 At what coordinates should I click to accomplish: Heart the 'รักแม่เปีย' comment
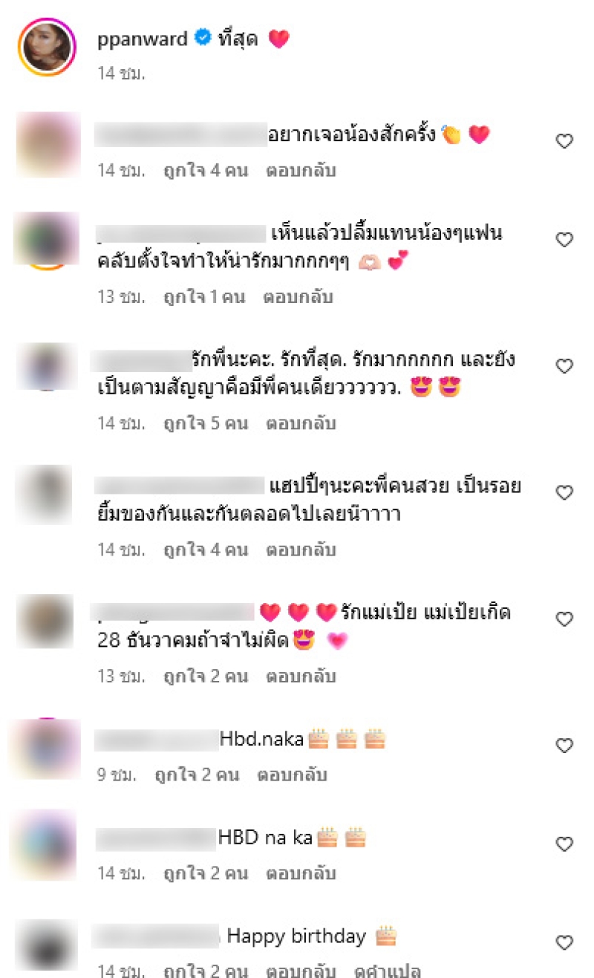(x=565, y=619)
